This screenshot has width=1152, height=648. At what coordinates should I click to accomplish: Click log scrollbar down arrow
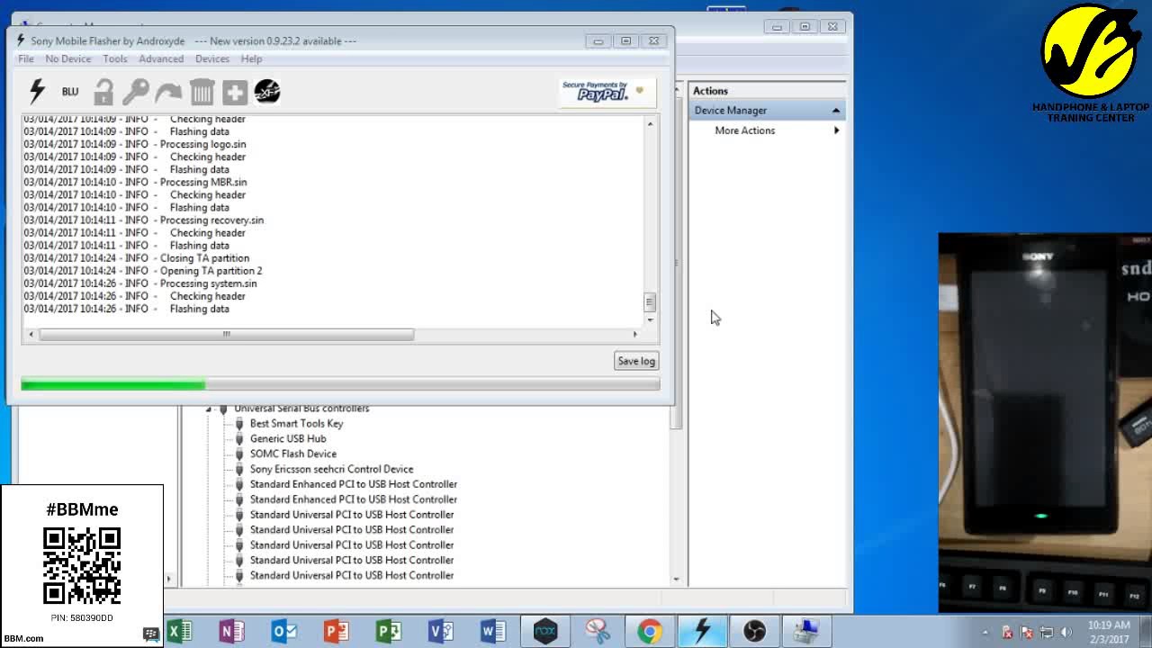point(650,319)
